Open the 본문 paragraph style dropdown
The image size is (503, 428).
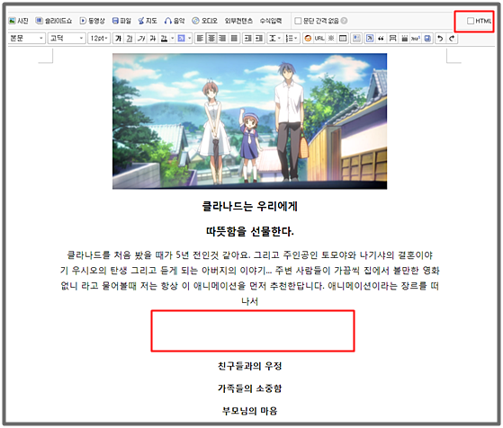pos(26,39)
